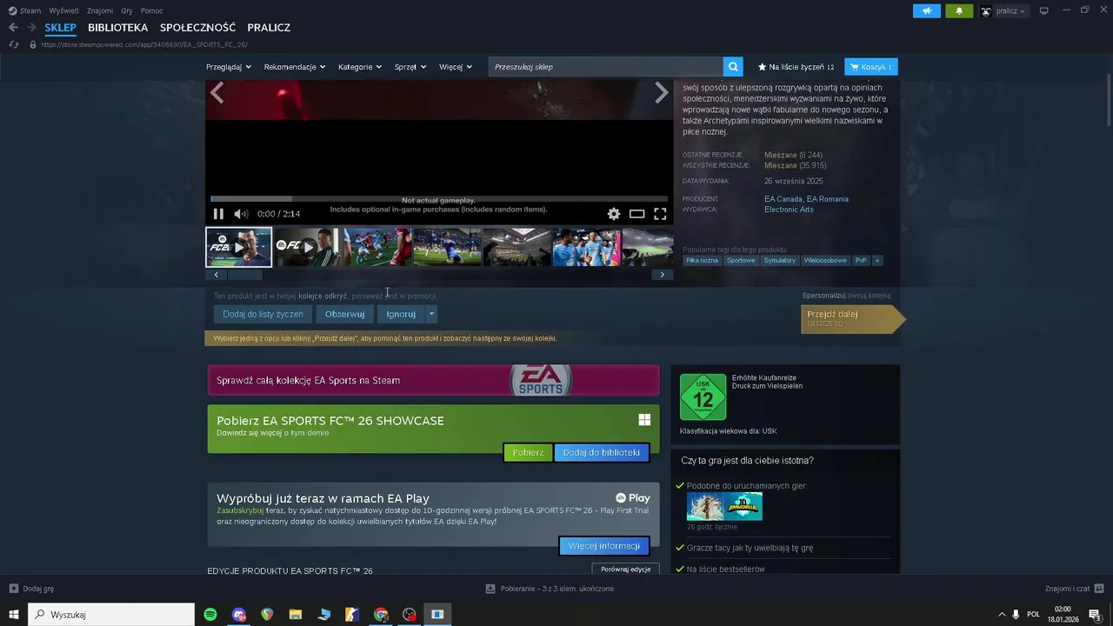The width and height of the screenshot is (1113, 626).
Task: Open the EA Sports collection banner
Action: coord(433,380)
